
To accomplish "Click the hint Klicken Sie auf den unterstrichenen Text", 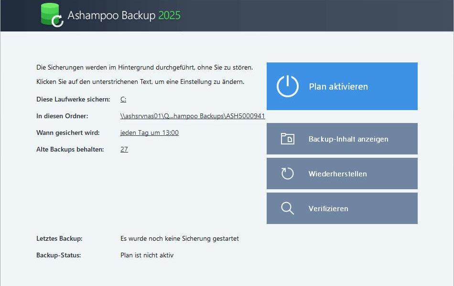I will tap(140, 82).
